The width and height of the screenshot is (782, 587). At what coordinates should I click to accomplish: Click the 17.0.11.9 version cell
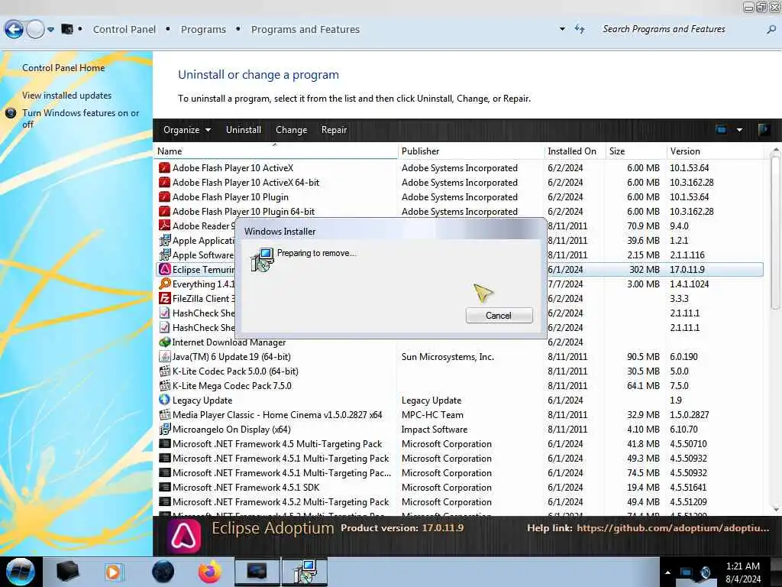tap(687, 270)
